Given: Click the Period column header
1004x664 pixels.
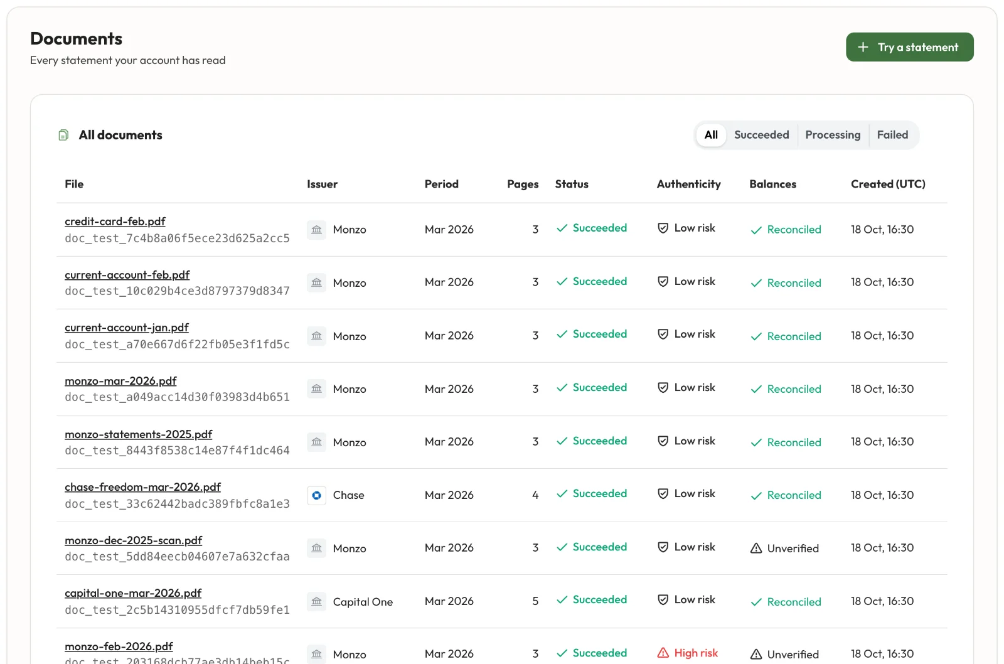Looking at the screenshot, I should pyautogui.click(x=441, y=184).
